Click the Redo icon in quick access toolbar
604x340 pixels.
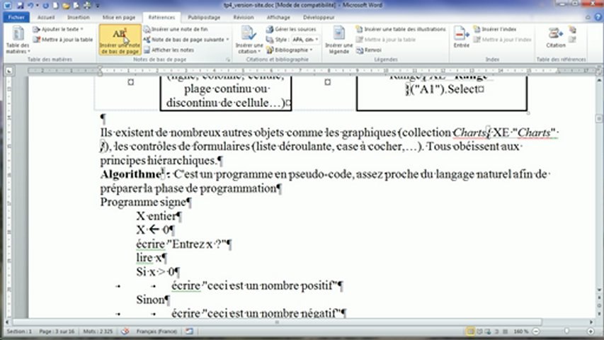coord(46,6)
